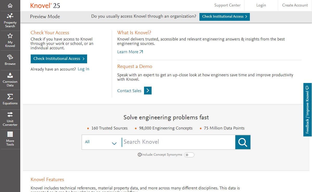
Task: Click '75 Million Data Points' text
Action: pyautogui.click(x=224, y=128)
